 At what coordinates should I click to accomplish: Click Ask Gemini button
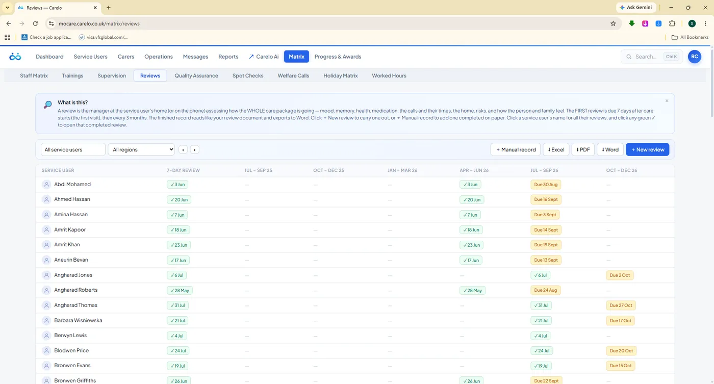[x=635, y=8]
